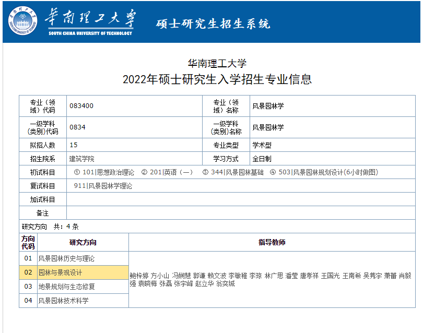Select the planned enrollment number 15

(74, 145)
